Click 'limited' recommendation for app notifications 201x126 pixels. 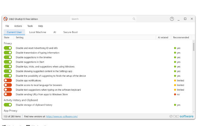179,81
